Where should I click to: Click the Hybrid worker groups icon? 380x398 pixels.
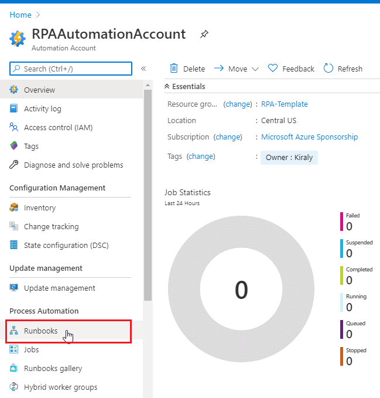[15, 387]
